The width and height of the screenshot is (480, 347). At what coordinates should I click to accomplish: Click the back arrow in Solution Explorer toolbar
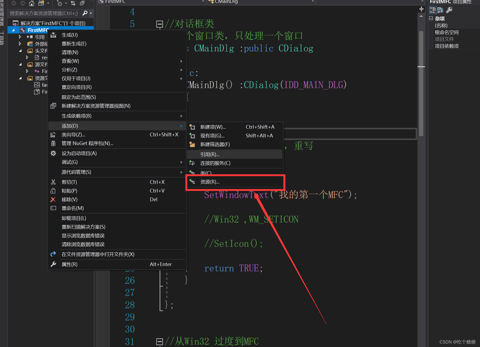14,3
